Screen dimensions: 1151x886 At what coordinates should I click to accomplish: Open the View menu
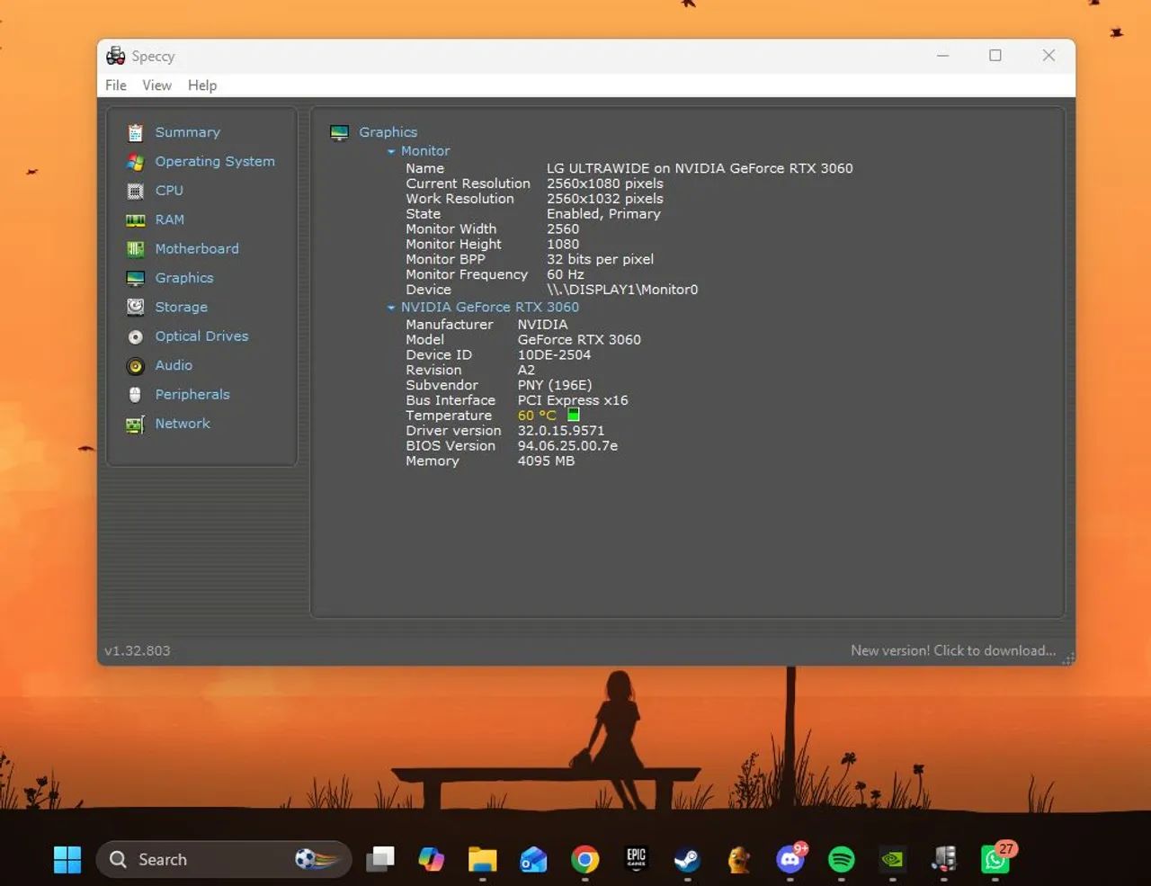tap(156, 85)
